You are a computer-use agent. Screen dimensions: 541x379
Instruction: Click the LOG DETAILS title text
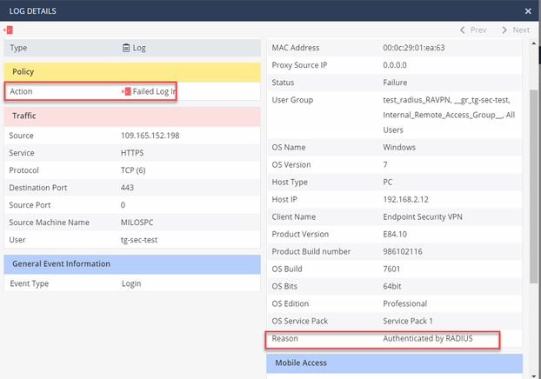coord(33,11)
